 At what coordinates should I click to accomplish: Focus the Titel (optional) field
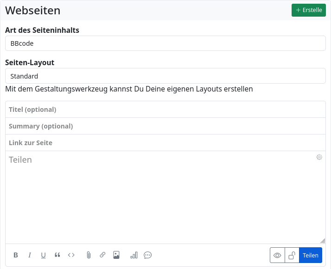click(x=165, y=110)
